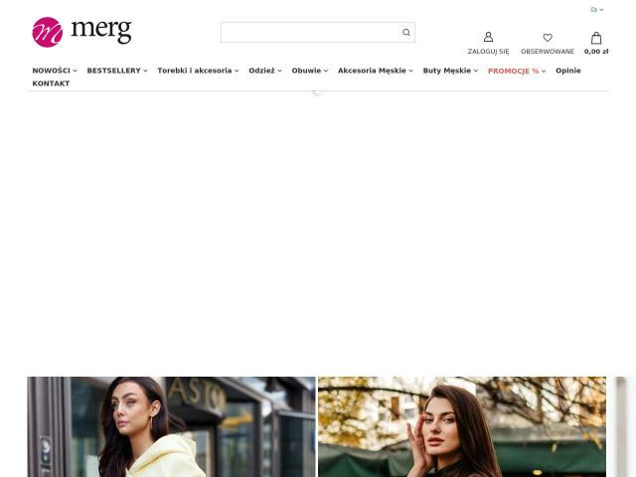Open the autumn park model banner
This screenshot has width=636, height=477.
(x=462, y=426)
